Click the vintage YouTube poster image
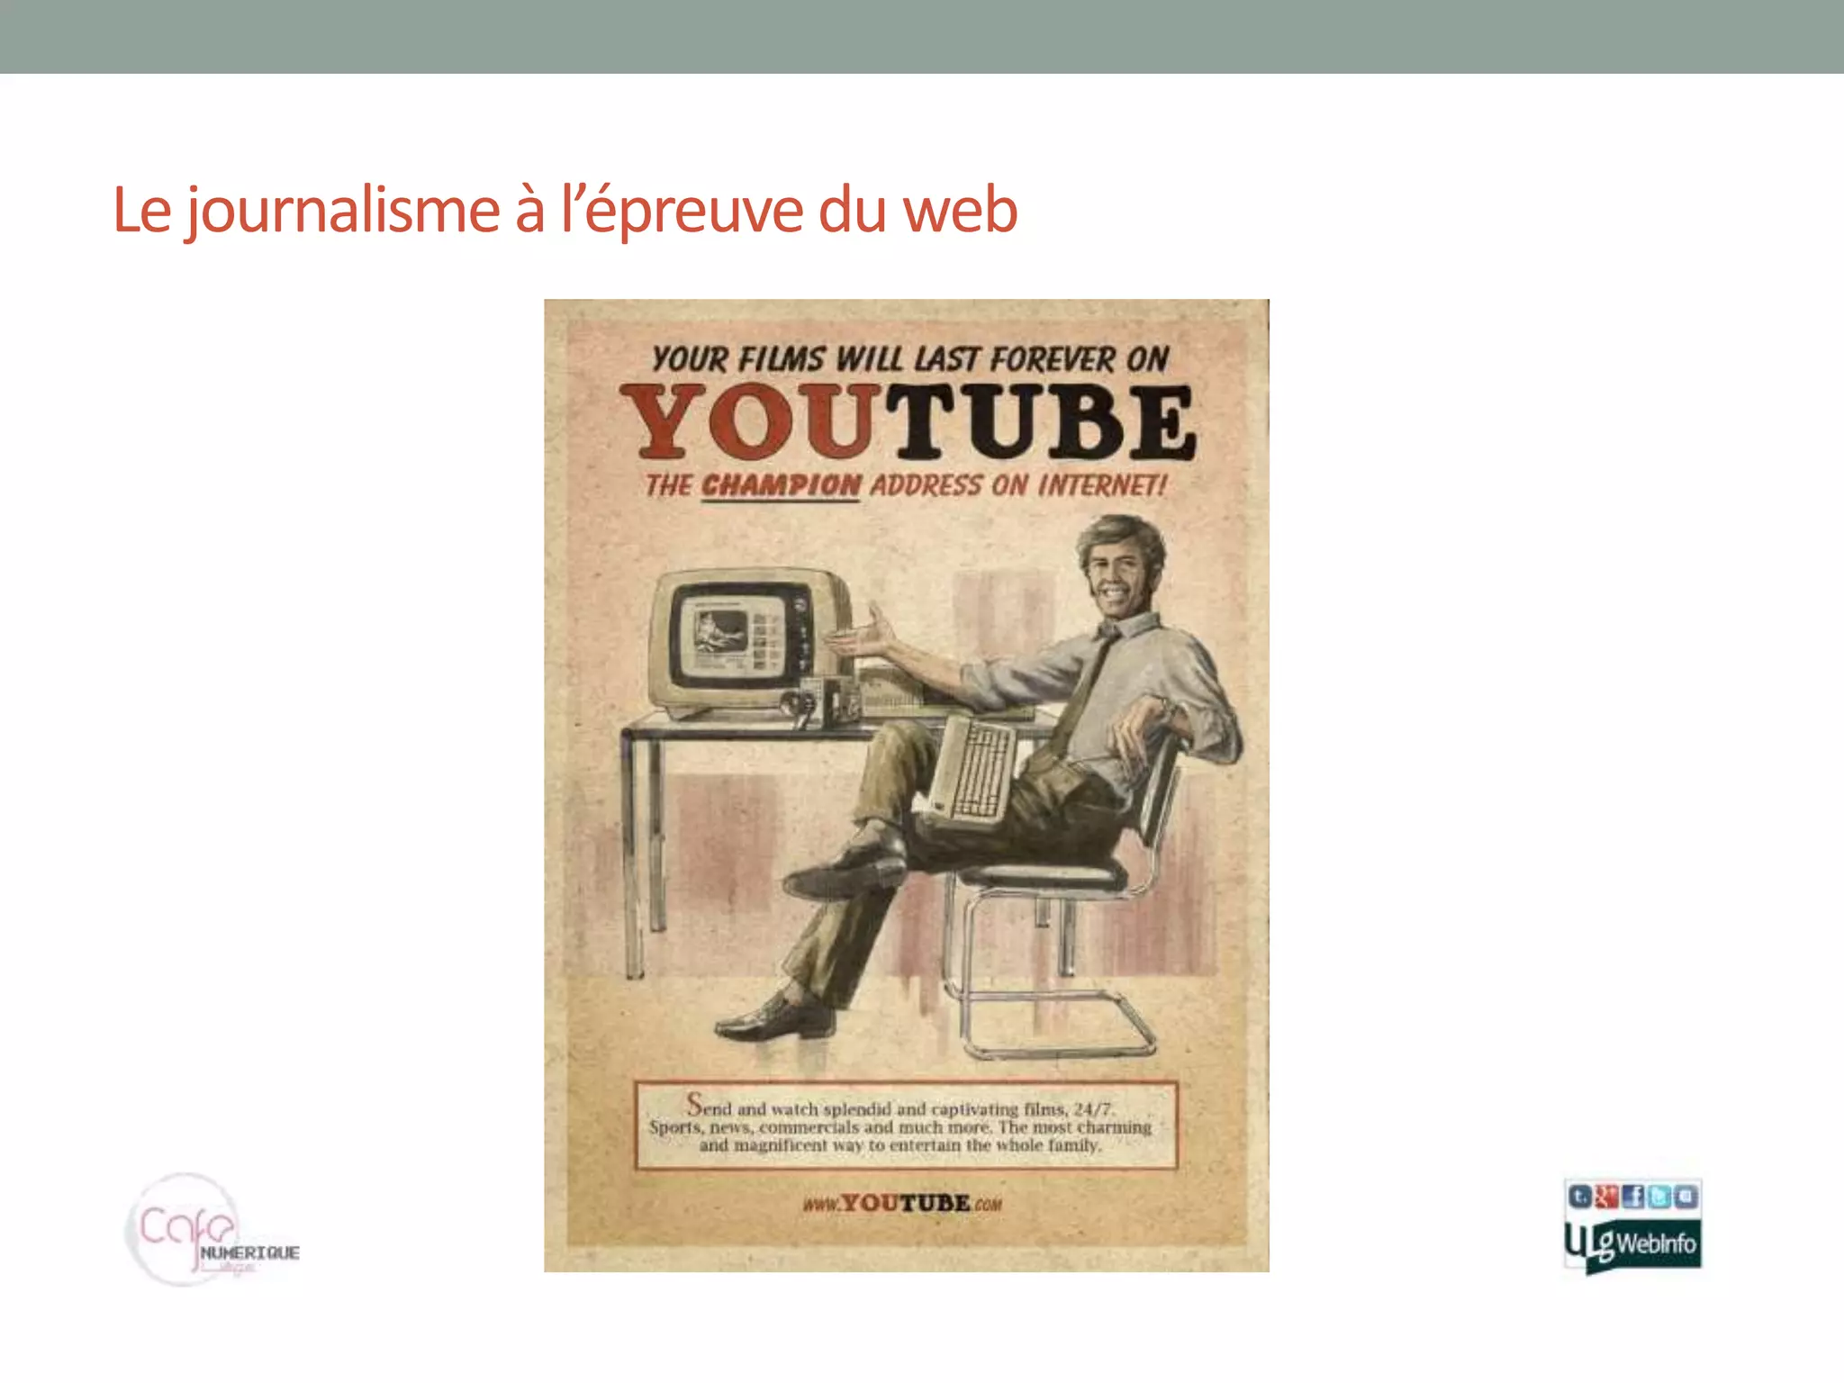Image resolution: width=1844 pixels, height=1383 pixels. 907,785
